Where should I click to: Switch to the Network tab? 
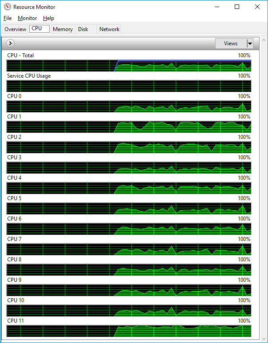[x=110, y=29]
